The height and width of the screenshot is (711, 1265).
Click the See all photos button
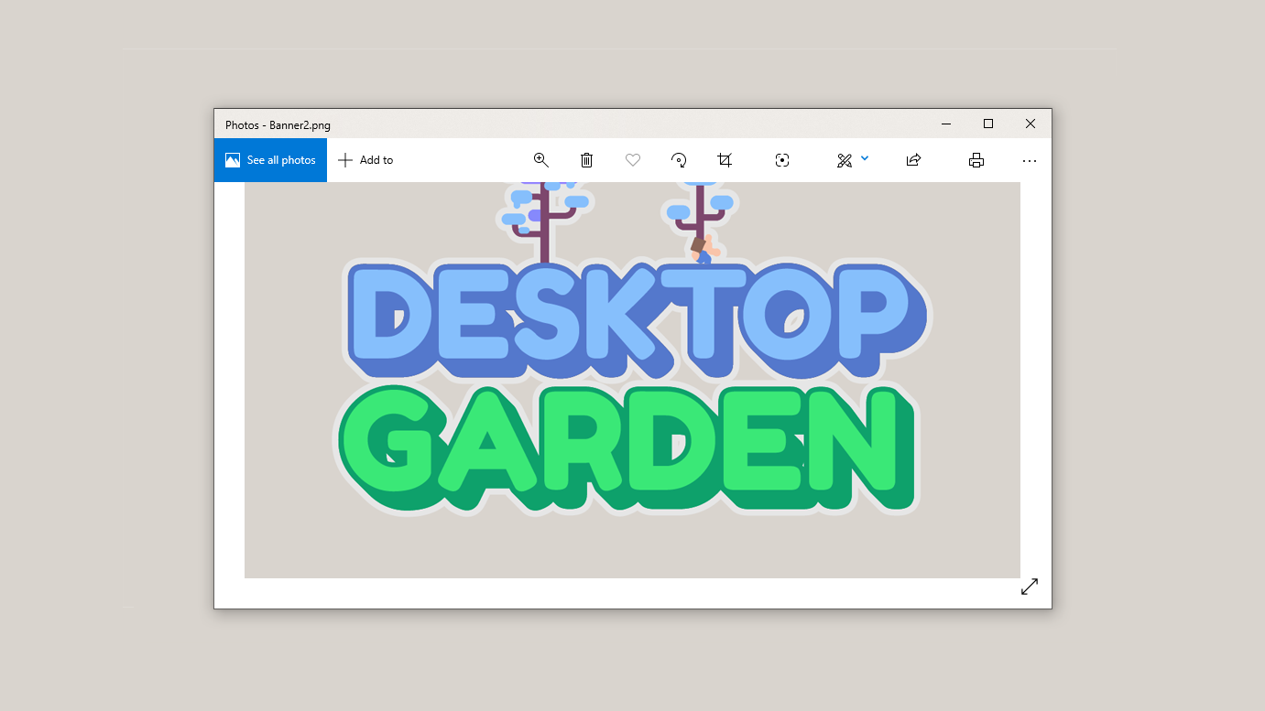(x=270, y=160)
